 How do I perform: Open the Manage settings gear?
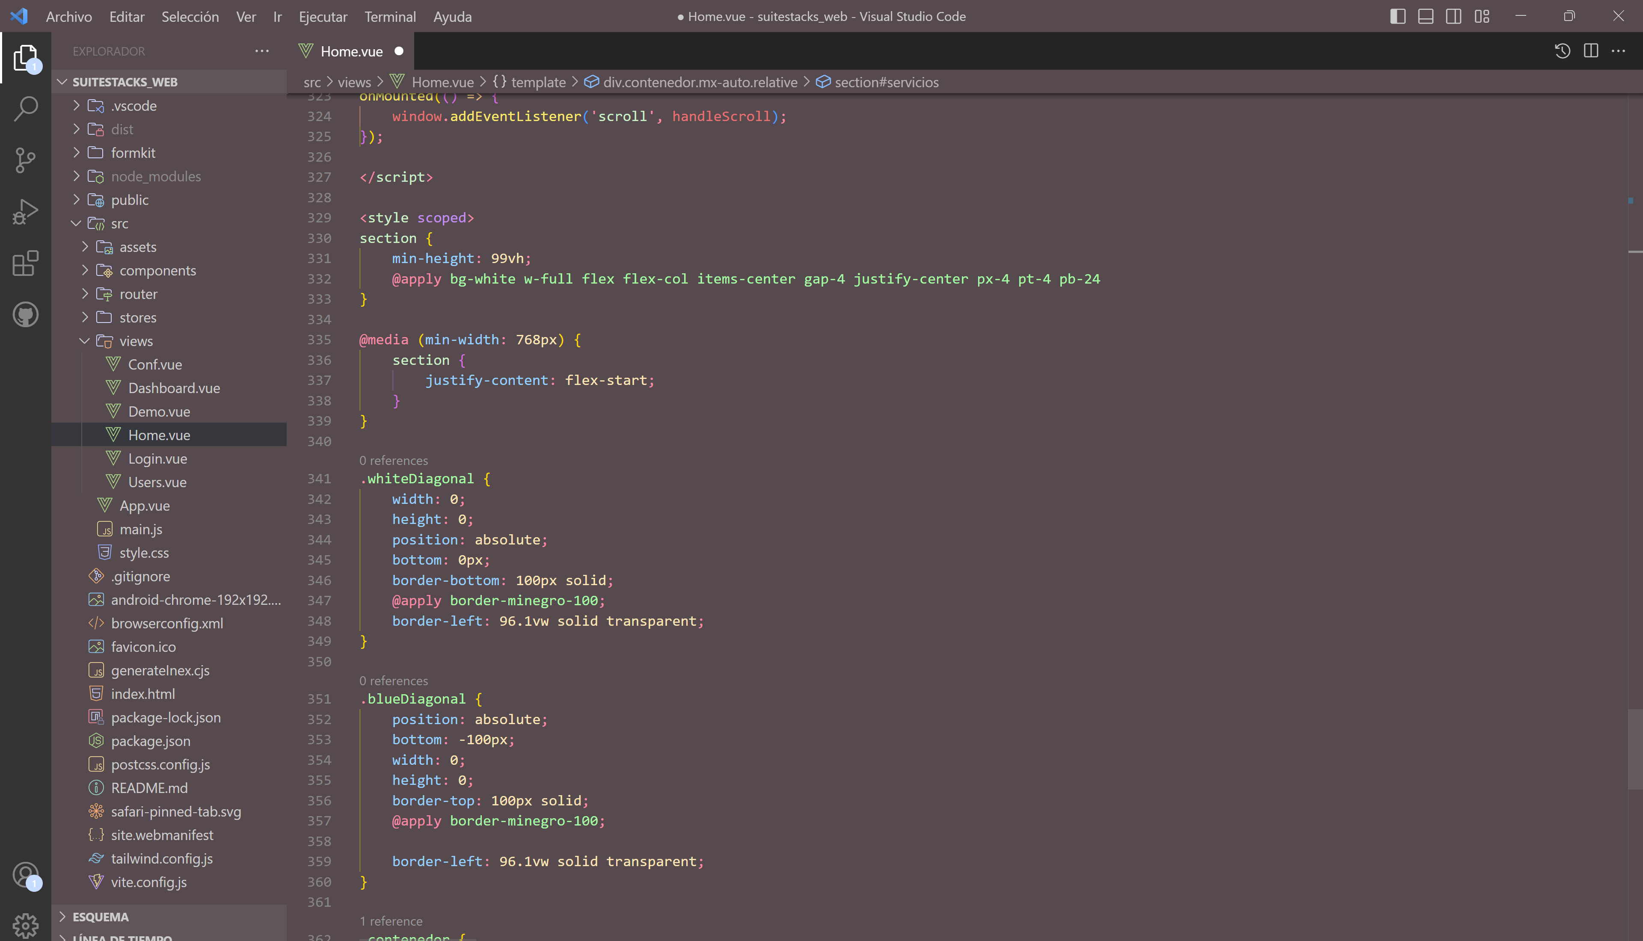[25, 925]
